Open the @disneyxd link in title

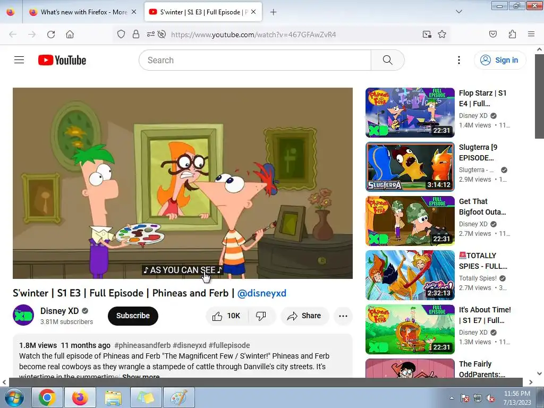(261, 293)
